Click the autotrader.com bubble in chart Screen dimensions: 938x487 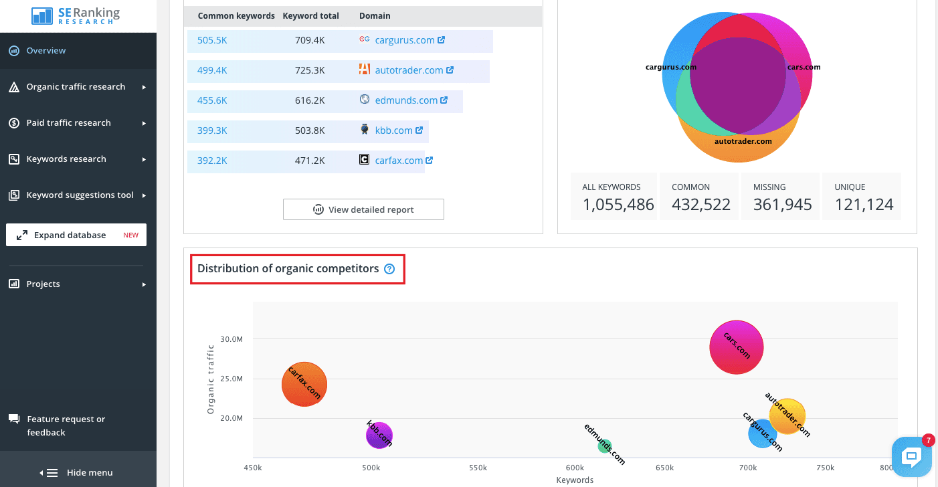click(x=787, y=416)
